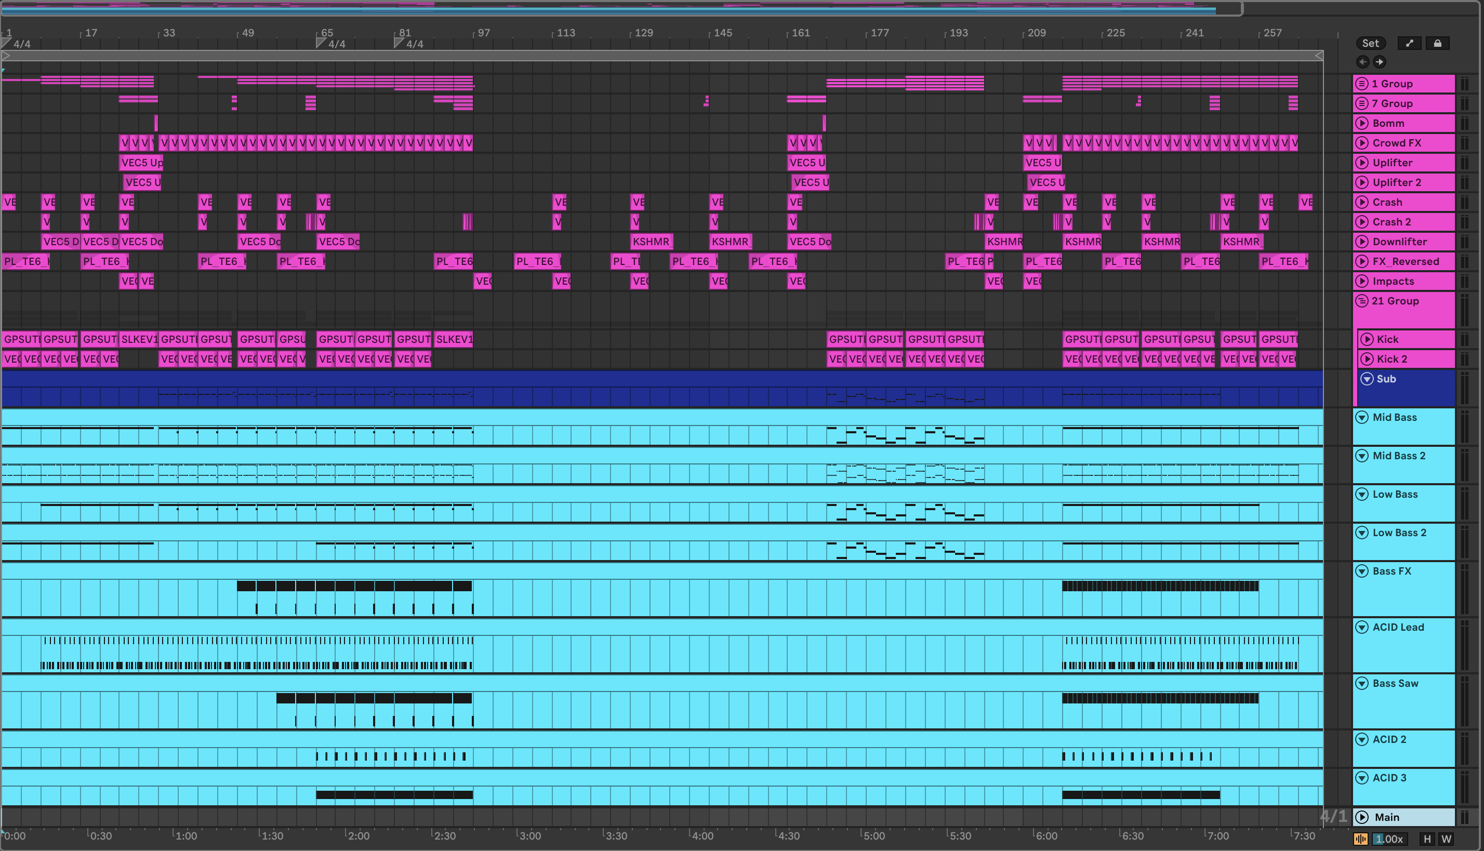The image size is (1484, 851).
Task: Click the loop brace start handle
Action: point(6,56)
